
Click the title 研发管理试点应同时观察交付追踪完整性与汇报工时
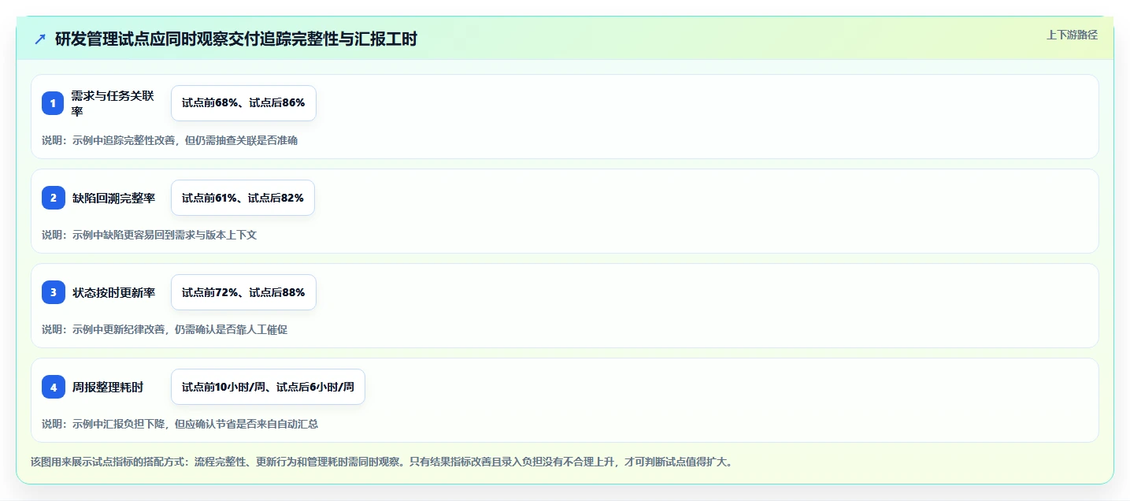point(236,39)
